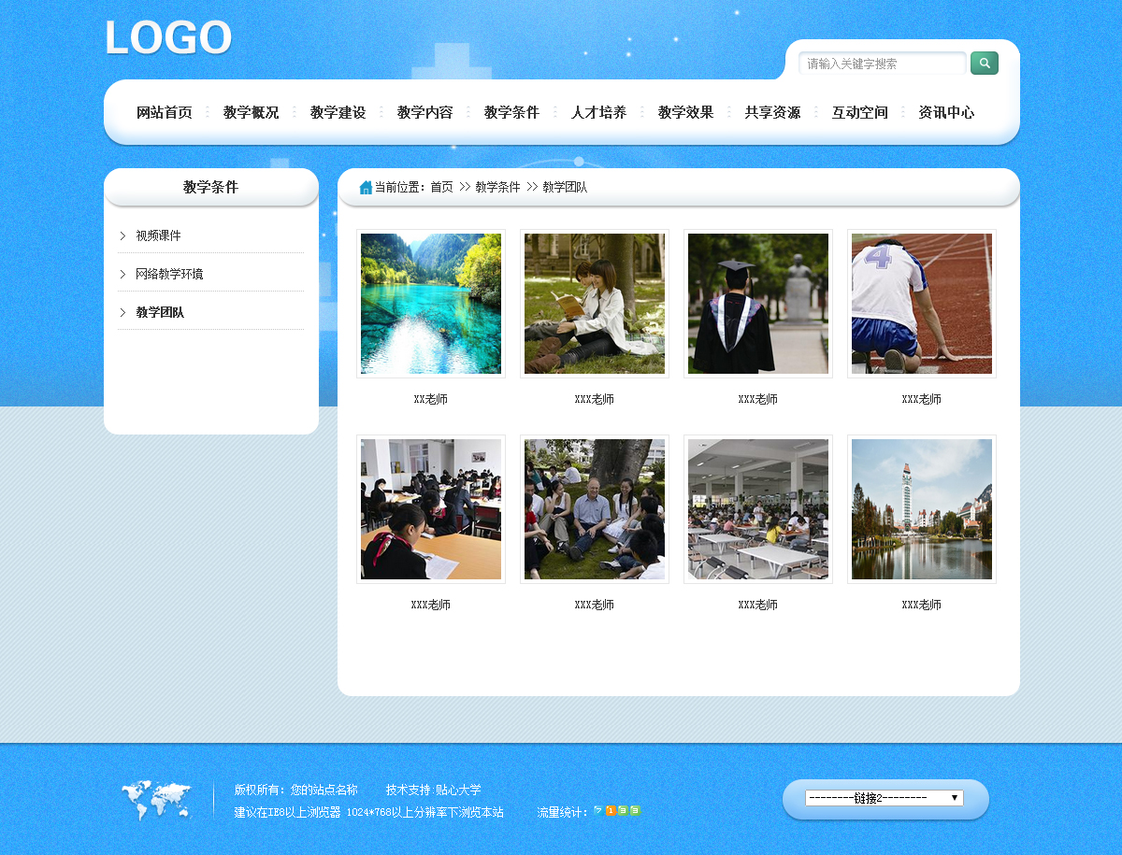The image size is (1122, 855).
Task: Select 网络教学环境 in the sidebar
Action: [169, 274]
